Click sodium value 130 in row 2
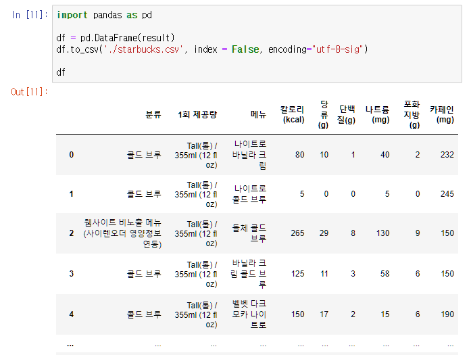471x355 pixels. pyautogui.click(x=383, y=233)
